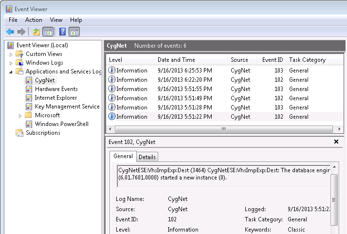Click the info icon of the 6:22:20 PM event
The width and height of the screenshot is (347, 234).
click(x=112, y=79)
